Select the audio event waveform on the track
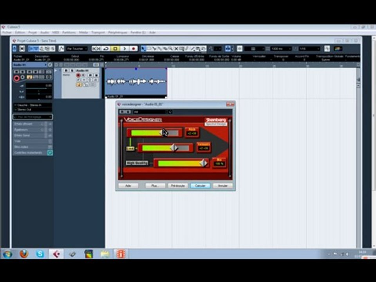Screen dimensions: 376x282 136,81
